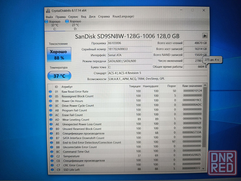This screenshot has height=181, width=241.
Task: Select the Unexpected Power Loss Count row
Action: click(125, 124)
